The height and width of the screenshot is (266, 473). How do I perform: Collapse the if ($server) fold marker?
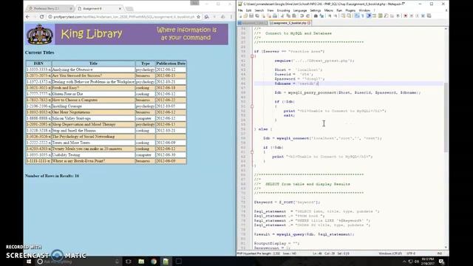coord(252,56)
